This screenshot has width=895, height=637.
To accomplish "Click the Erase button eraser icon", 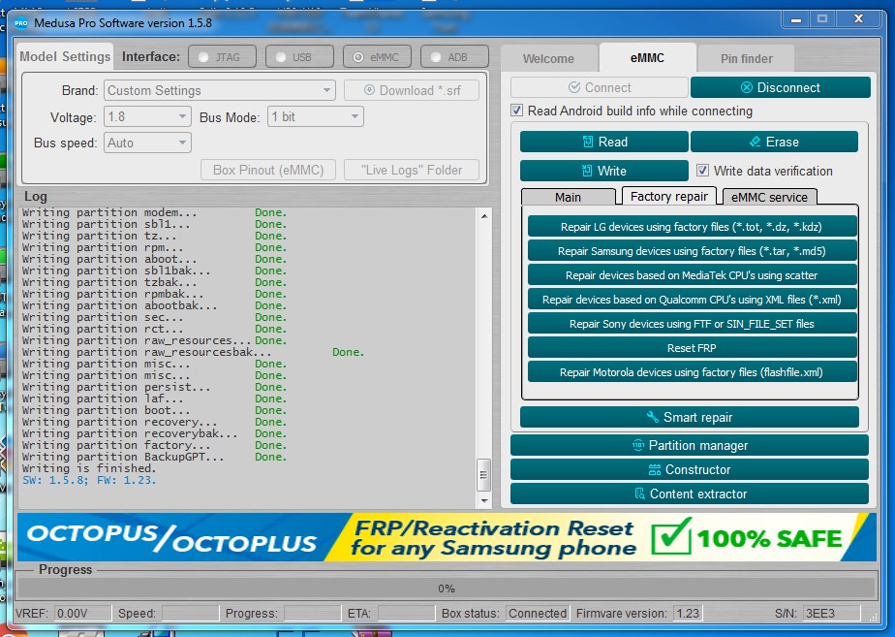I will [755, 142].
